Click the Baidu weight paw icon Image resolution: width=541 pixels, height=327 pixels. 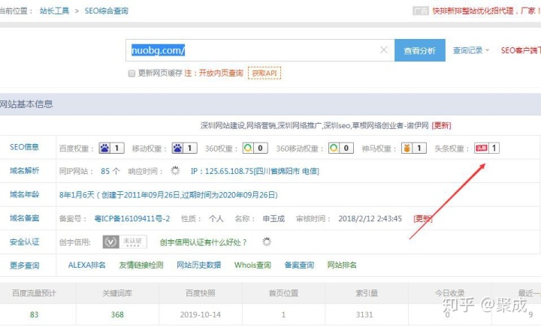[x=104, y=148]
